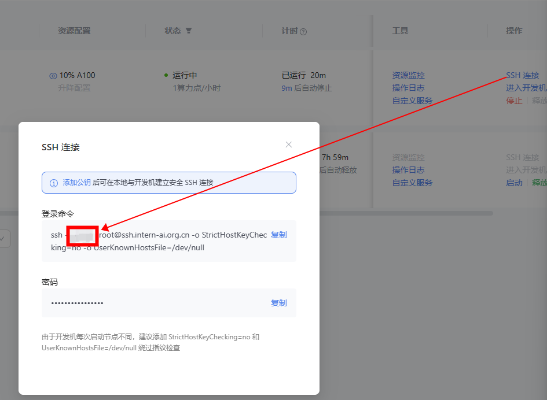Open the 状态 filter icon
The height and width of the screenshot is (400, 547).
pyautogui.click(x=188, y=31)
